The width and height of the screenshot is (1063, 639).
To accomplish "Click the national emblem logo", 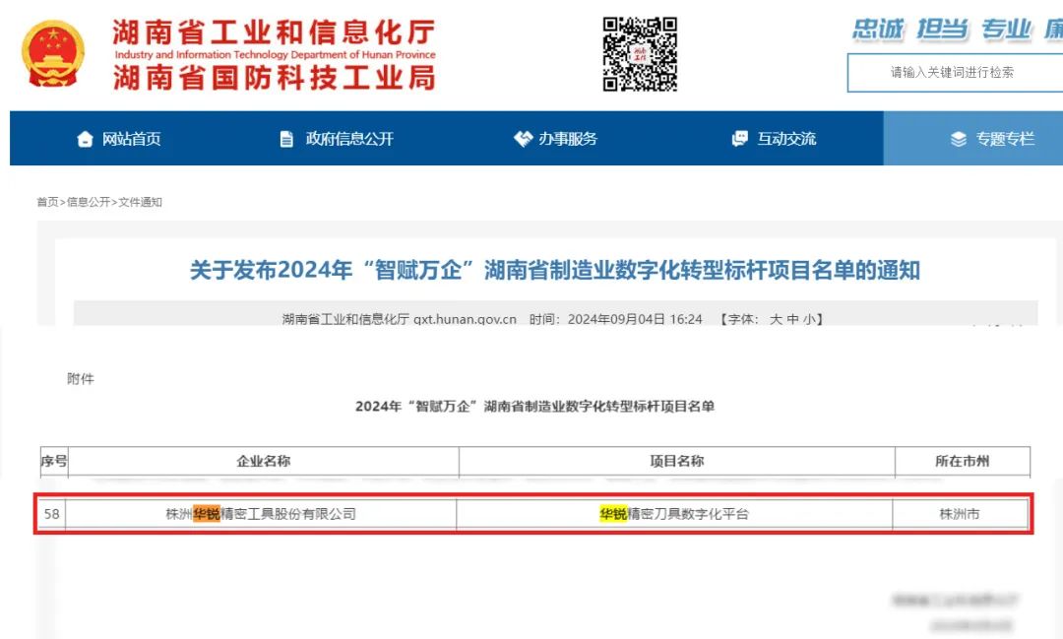I will [x=53, y=54].
